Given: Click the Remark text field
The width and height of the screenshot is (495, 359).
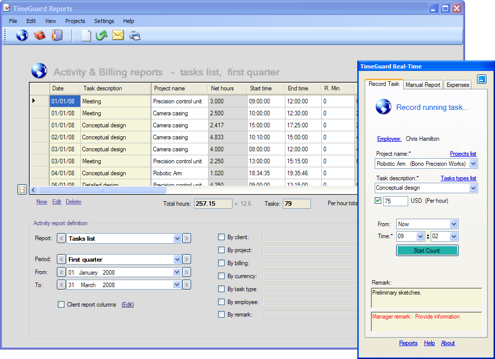Looking at the screenshot, I should tap(427, 298).
